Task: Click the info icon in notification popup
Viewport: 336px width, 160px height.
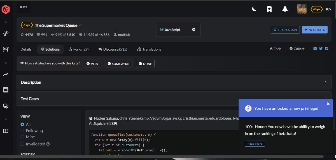Action: click(248, 108)
